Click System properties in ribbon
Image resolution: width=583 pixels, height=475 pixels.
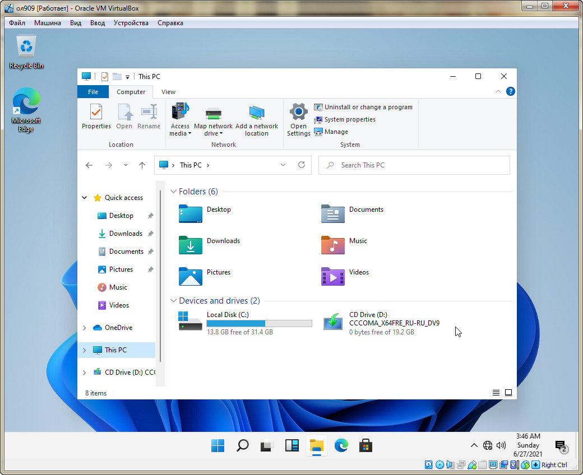pos(349,119)
